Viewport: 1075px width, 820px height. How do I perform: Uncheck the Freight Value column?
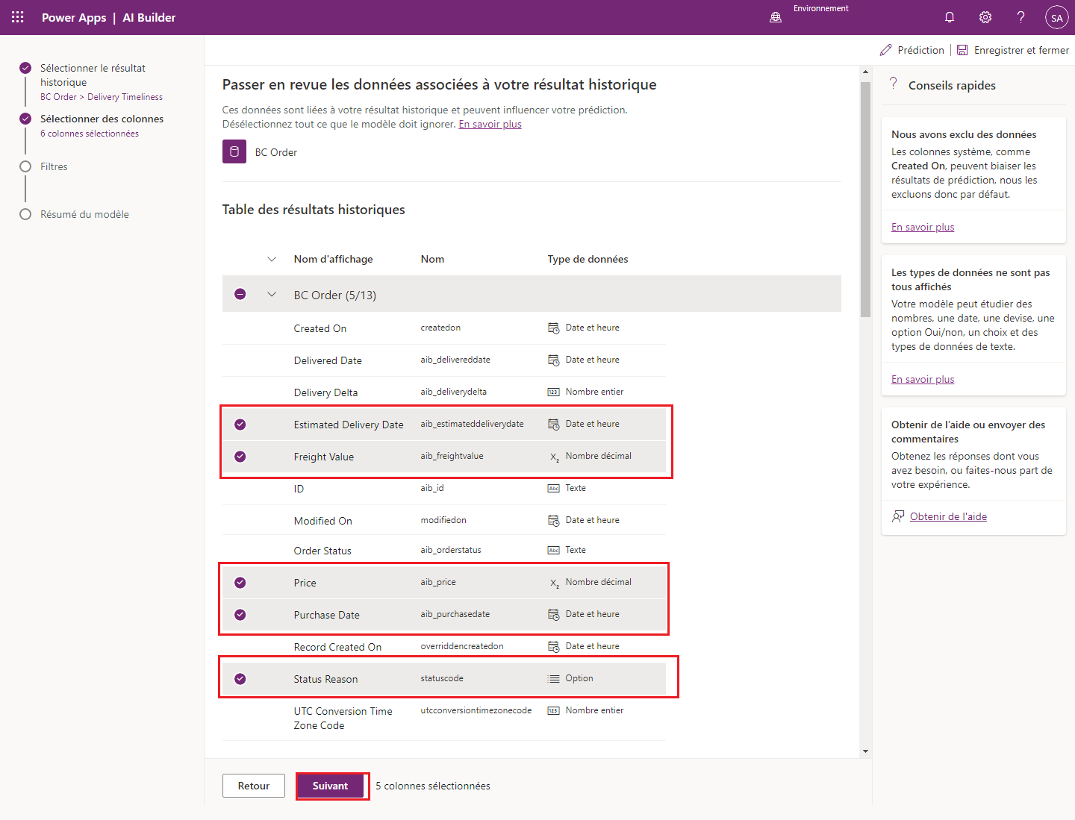tap(240, 457)
